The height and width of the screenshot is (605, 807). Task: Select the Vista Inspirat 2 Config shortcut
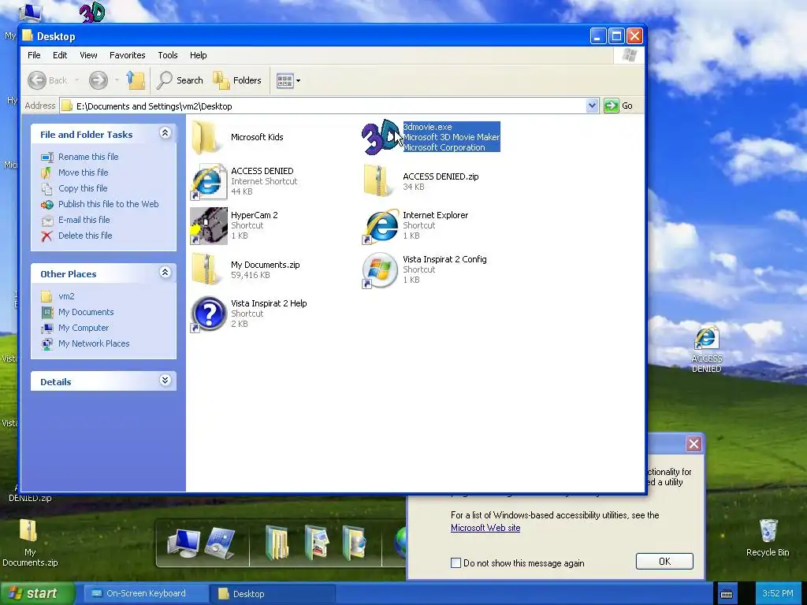425,269
